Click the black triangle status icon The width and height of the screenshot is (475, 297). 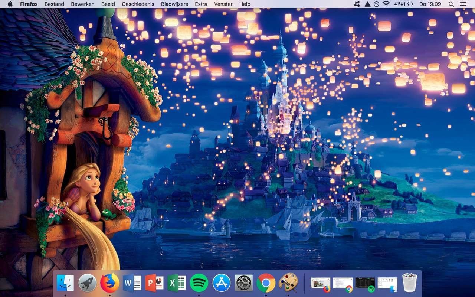point(367,4)
